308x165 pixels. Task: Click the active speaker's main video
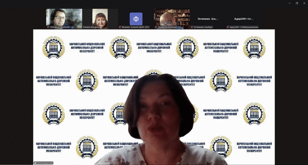pos(154,96)
